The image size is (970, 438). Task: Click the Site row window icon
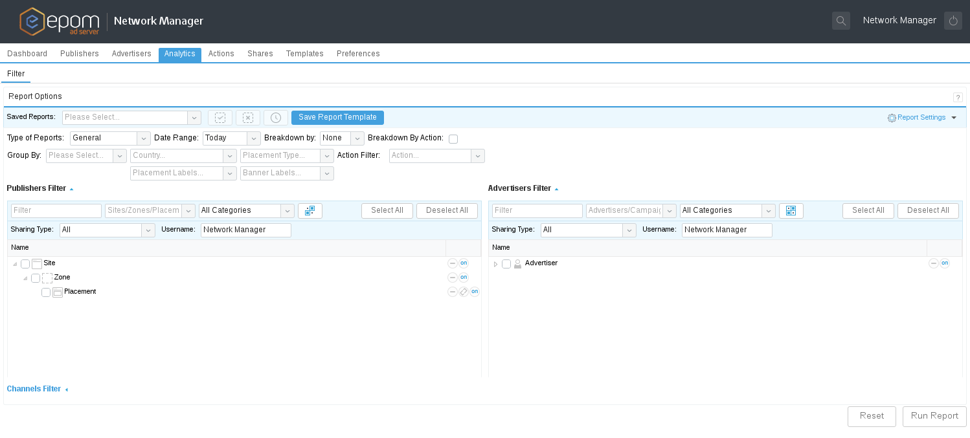(x=37, y=263)
